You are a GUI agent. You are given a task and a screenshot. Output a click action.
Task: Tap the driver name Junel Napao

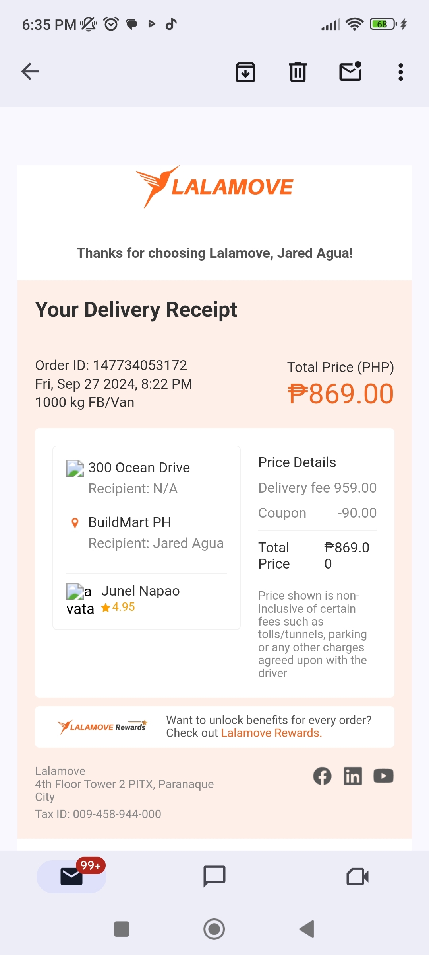[x=140, y=591]
